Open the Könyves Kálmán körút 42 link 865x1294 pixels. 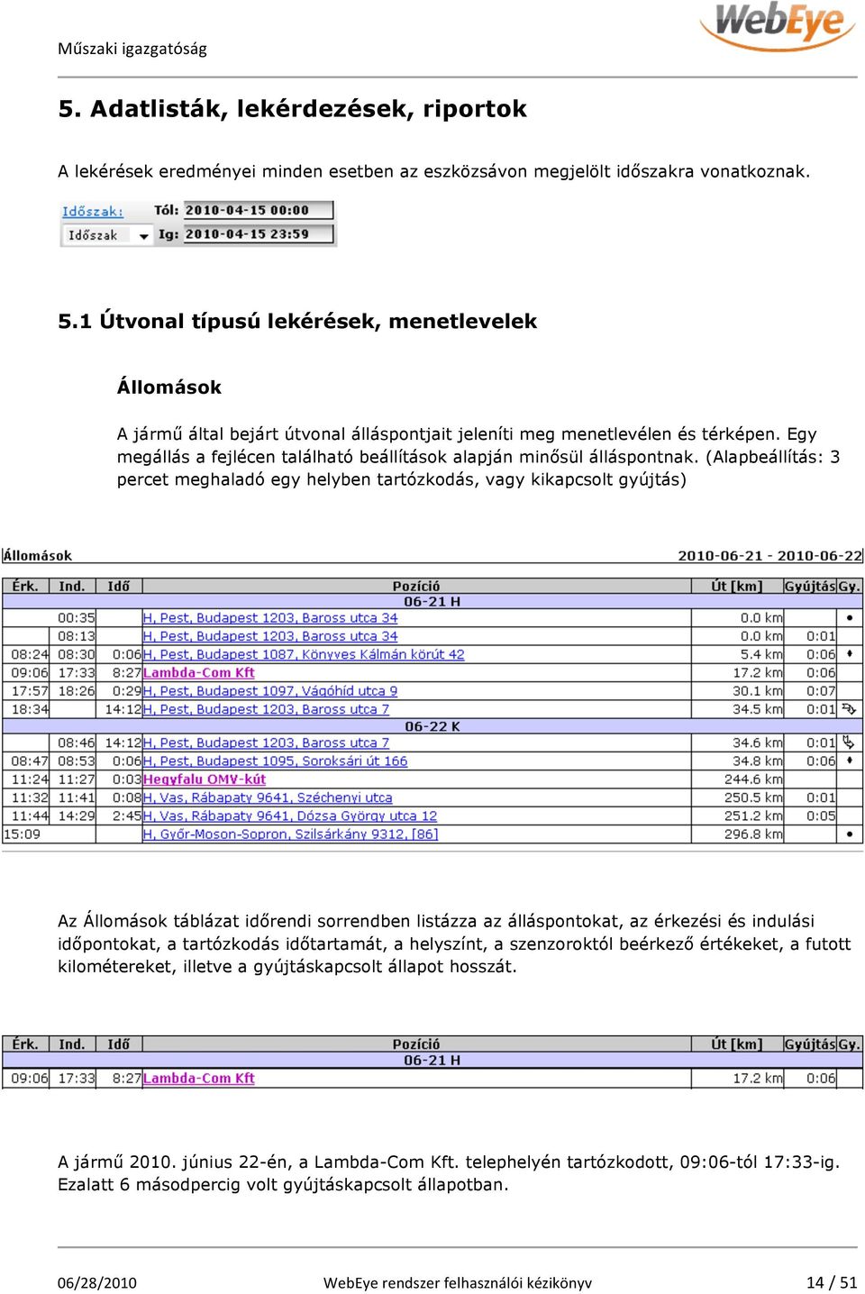tap(304, 654)
